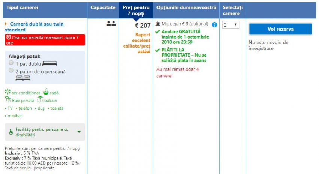Image resolution: width=319 pixels, height=174 pixels.
Task: Click the € 207 price text
Action: 143,25
